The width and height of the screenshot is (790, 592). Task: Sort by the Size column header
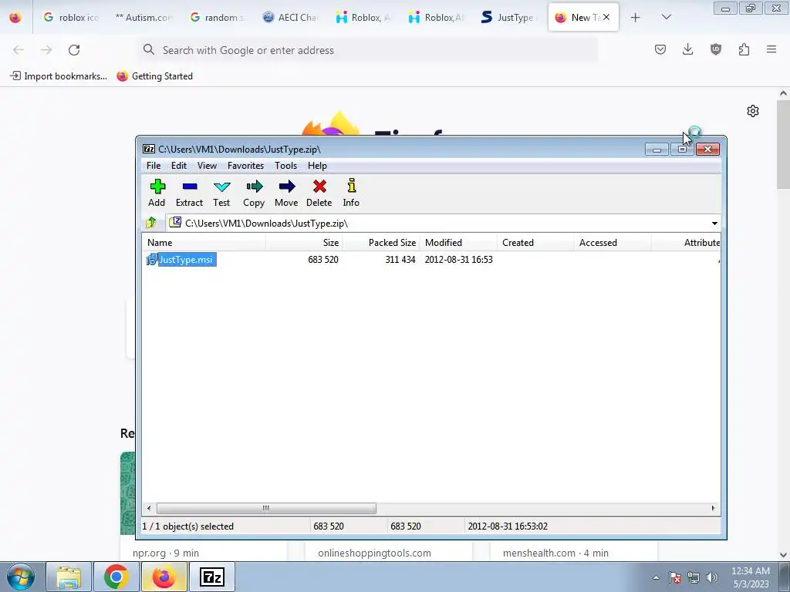coord(304,243)
